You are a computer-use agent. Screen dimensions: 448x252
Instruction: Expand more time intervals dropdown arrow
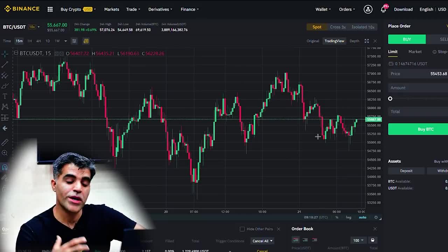coord(65,41)
